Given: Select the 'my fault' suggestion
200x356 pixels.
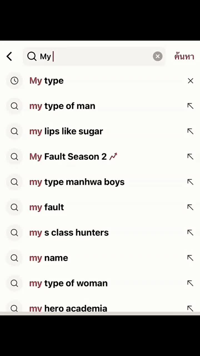Looking at the screenshot, I should (47, 207).
